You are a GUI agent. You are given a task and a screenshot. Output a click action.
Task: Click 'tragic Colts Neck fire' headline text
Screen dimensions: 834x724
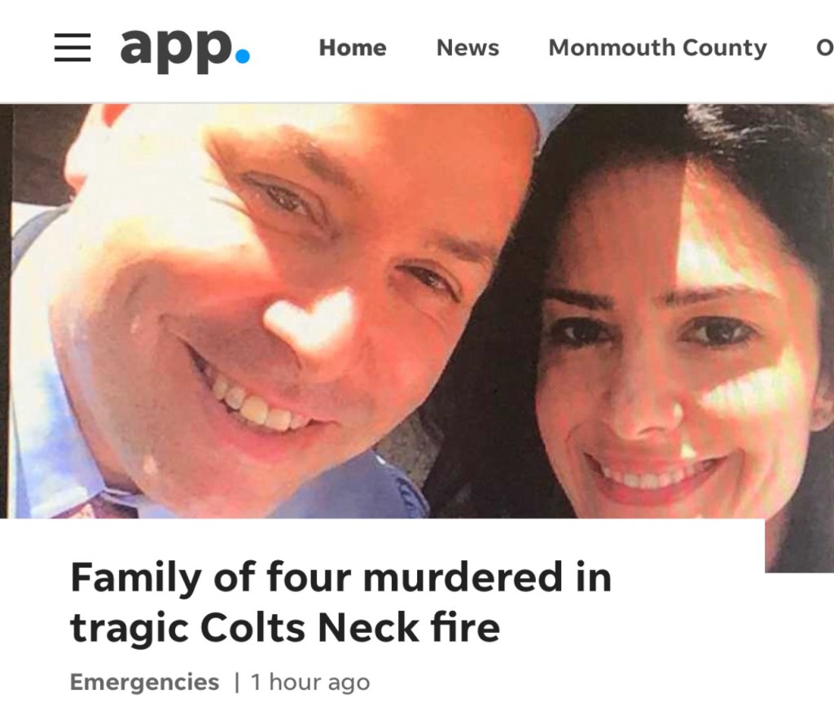tap(285, 628)
